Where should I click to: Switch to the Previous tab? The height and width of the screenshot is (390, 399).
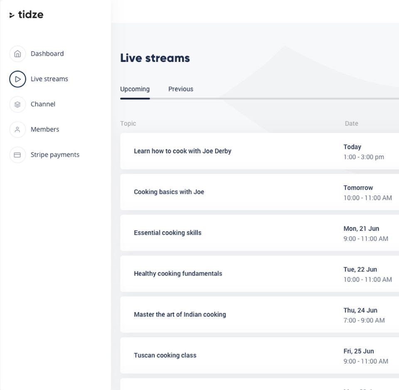pyautogui.click(x=181, y=89)
